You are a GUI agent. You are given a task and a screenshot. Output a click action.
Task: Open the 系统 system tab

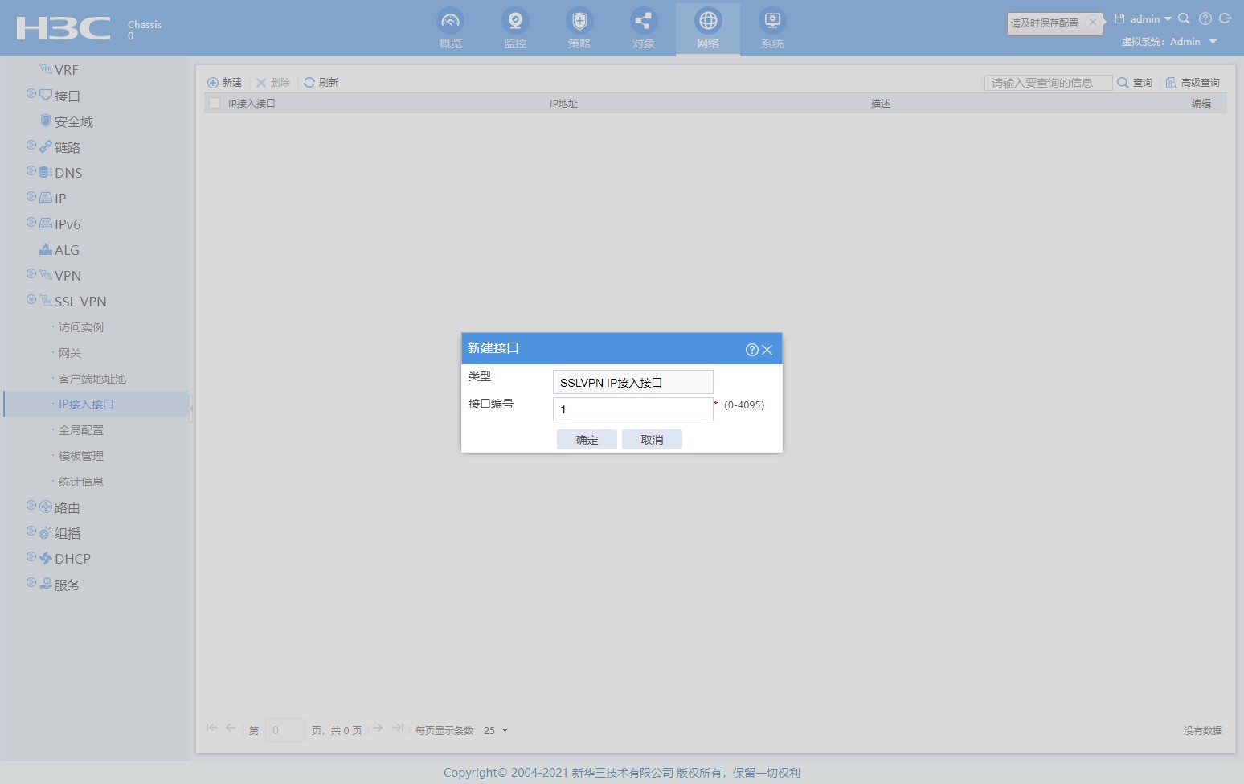click(772, 29)
